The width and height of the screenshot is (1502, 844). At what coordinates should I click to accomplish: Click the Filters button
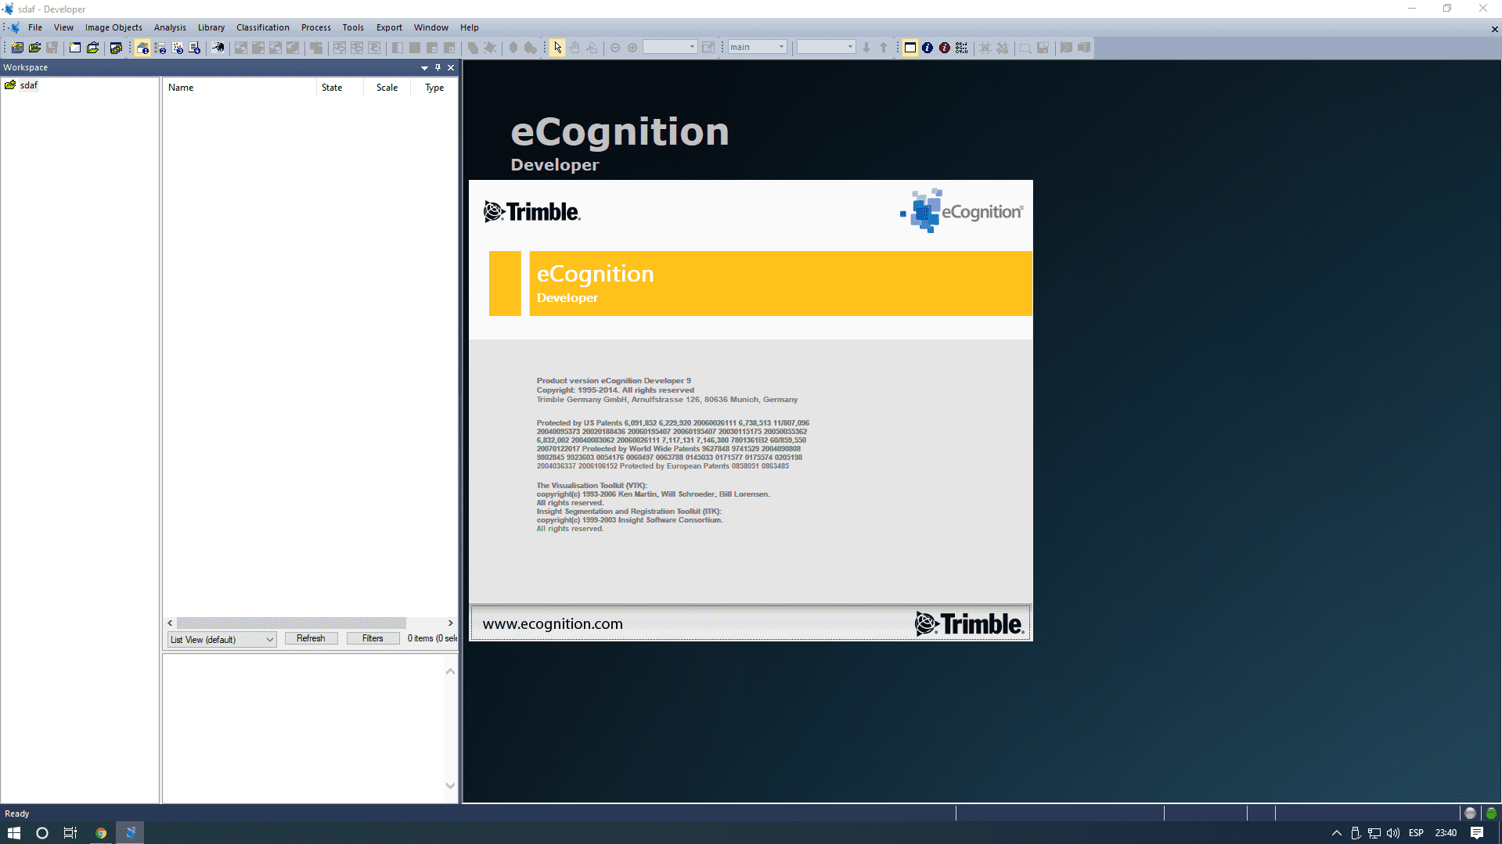tap(373, 638)
